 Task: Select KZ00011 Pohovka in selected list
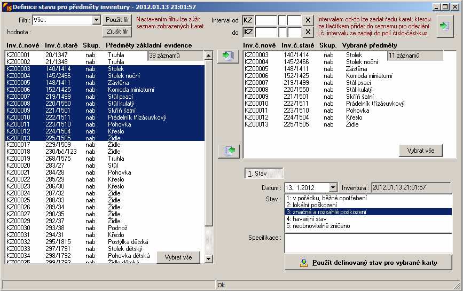coord(349,111)
